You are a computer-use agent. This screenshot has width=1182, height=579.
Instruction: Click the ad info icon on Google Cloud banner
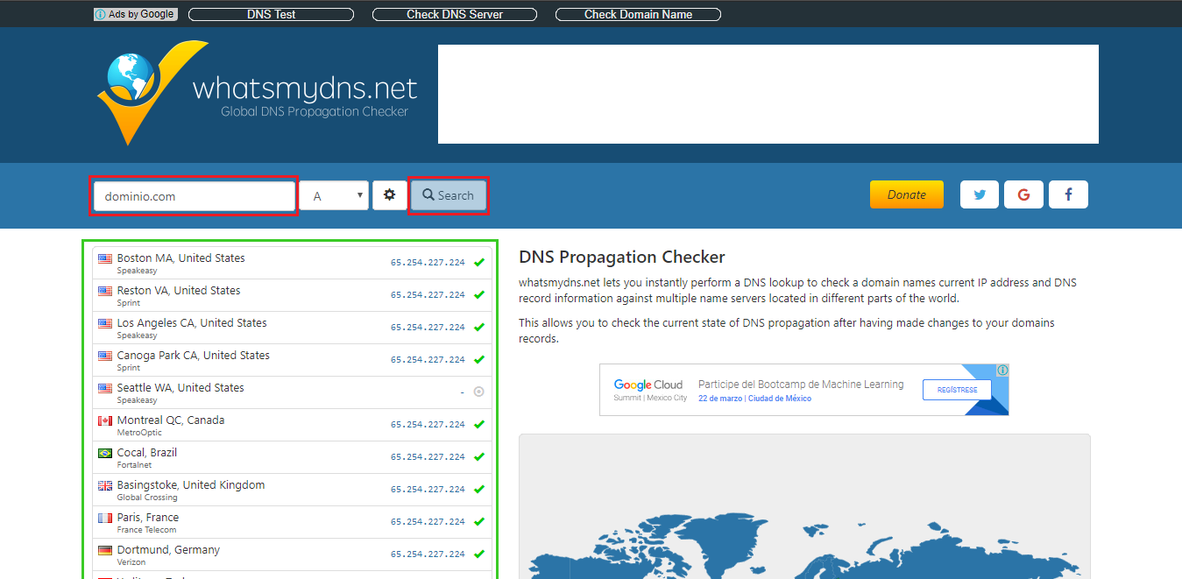(x=1002, y=371)
